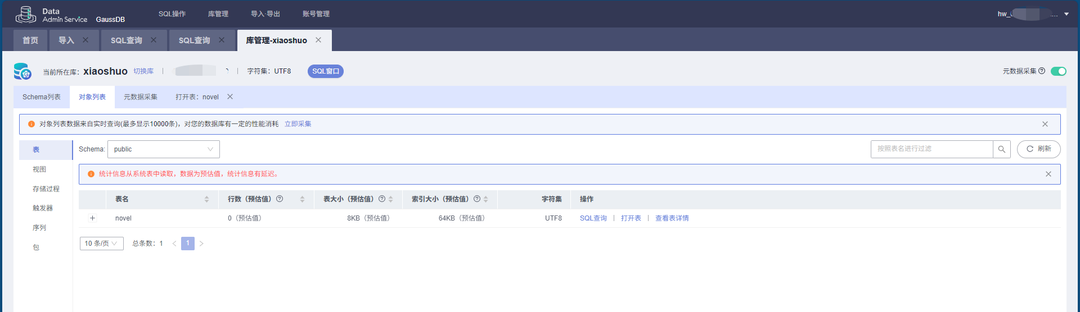Switch to the first SQL查询 tab
Image resolution: width=1080 pixels, height=312 pixels.
(127, 40)
